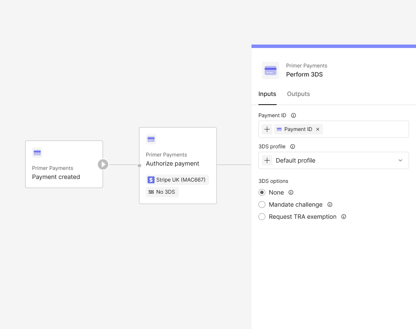
Task: Remove the Payment ID chip with X
Action: [x=318, y=129]
